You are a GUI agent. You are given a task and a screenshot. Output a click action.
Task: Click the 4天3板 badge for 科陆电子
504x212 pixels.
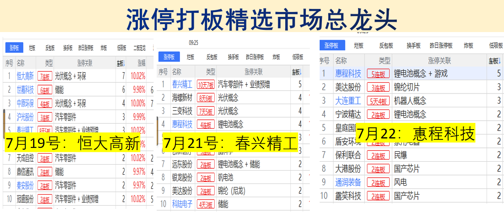pos(206,204)
